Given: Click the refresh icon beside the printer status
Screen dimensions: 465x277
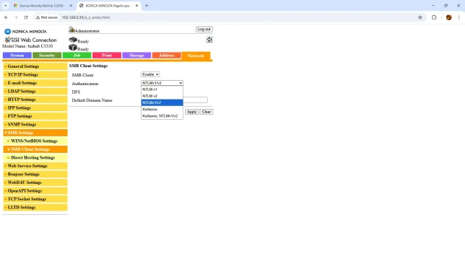Looking at the screenshot, I should click(209, 40).
